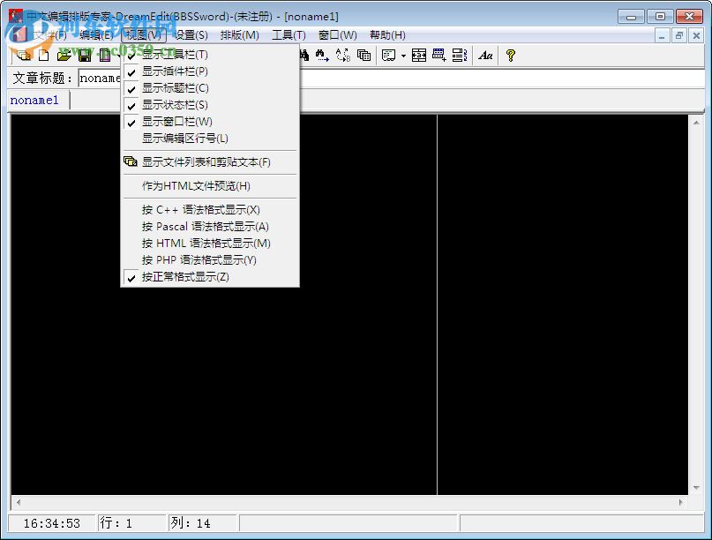
Task: Select the Find (binoculars) icon
Action: point(304,55)
